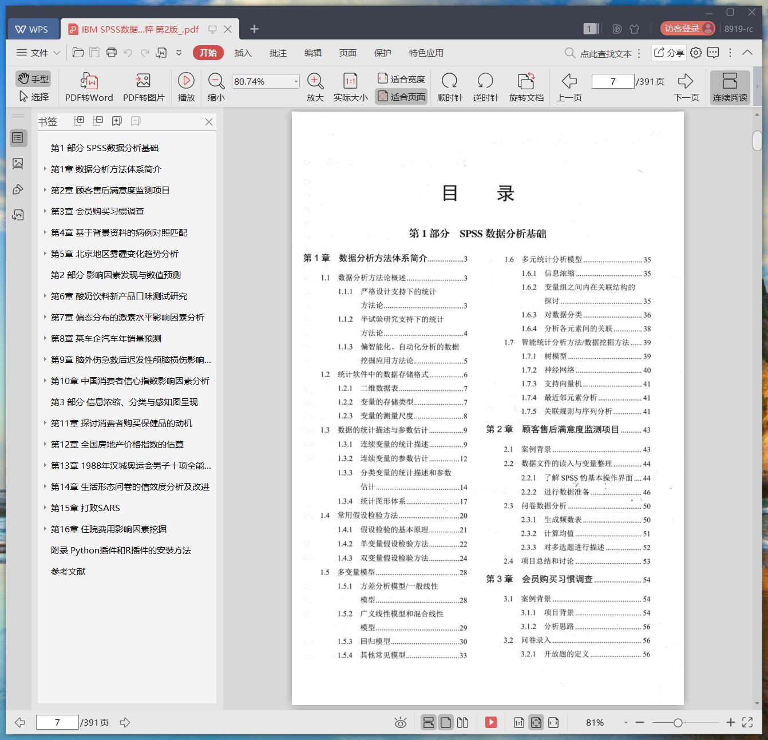Toggle 手型 hand tool
768x740 pixels.
coord(33,79)
